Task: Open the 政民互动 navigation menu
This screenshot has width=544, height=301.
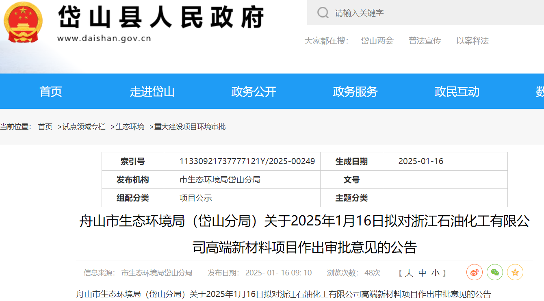Action: pos(457,91)
